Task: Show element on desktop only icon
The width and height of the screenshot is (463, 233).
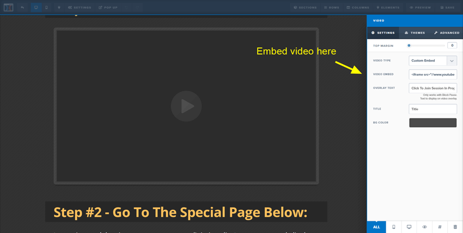Action: tap(409, 227)
